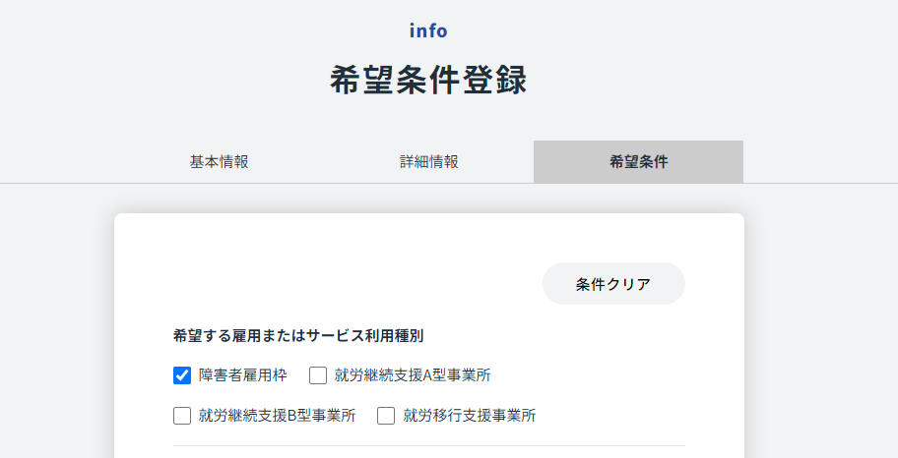The image size is (898, 458).
Task: Open the 基本情報 tab
Action: (x=220, y=162)
